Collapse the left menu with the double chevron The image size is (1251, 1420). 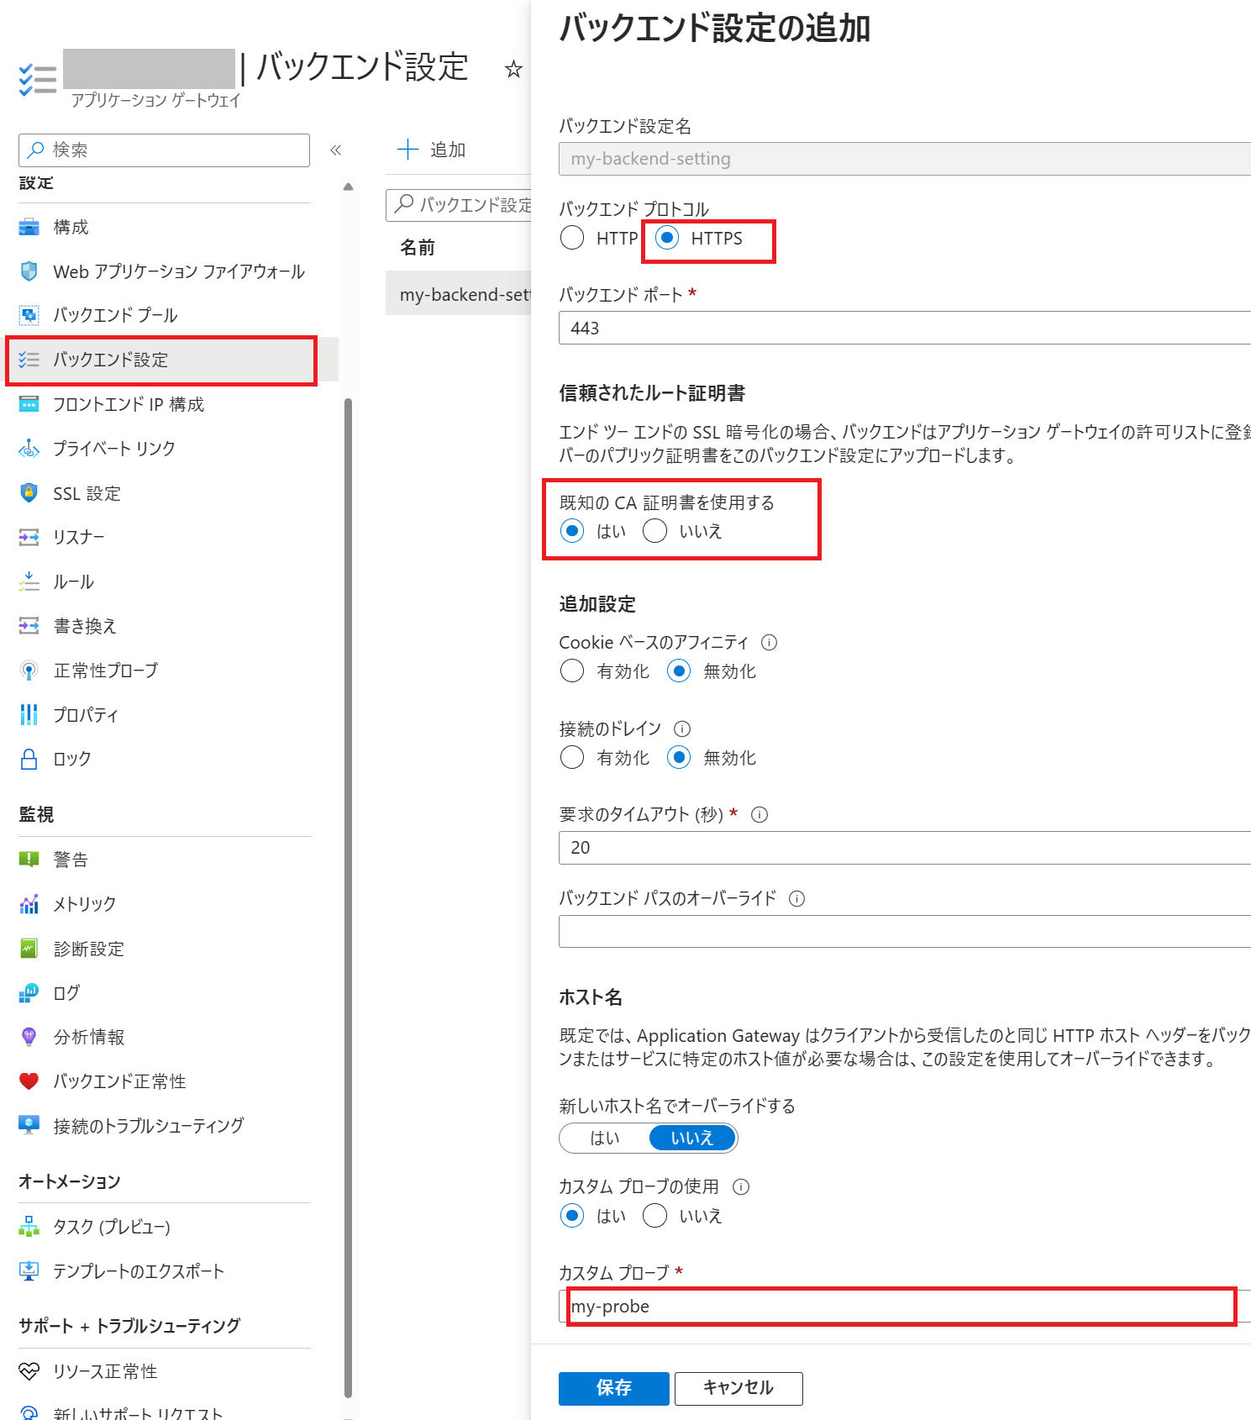point(335,150)
